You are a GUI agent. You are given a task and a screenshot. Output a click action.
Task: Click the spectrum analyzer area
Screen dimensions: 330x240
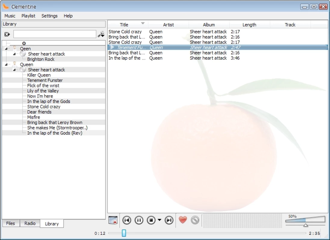(x=242, y=220)
